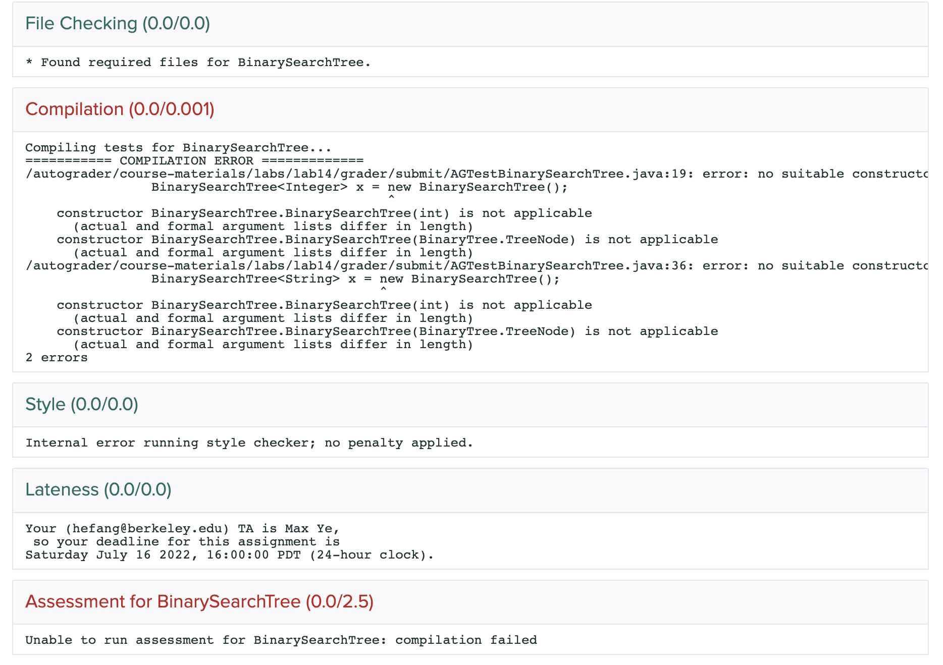The image size is (943, 665).
Task: Click the '2 errors' summary line
Action: point(57,358)
